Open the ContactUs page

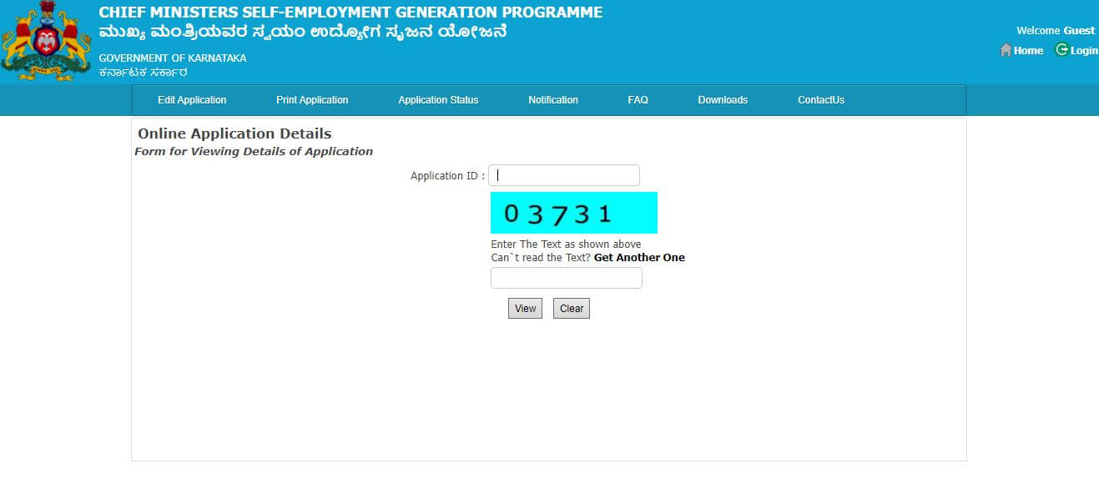[821, 99]
